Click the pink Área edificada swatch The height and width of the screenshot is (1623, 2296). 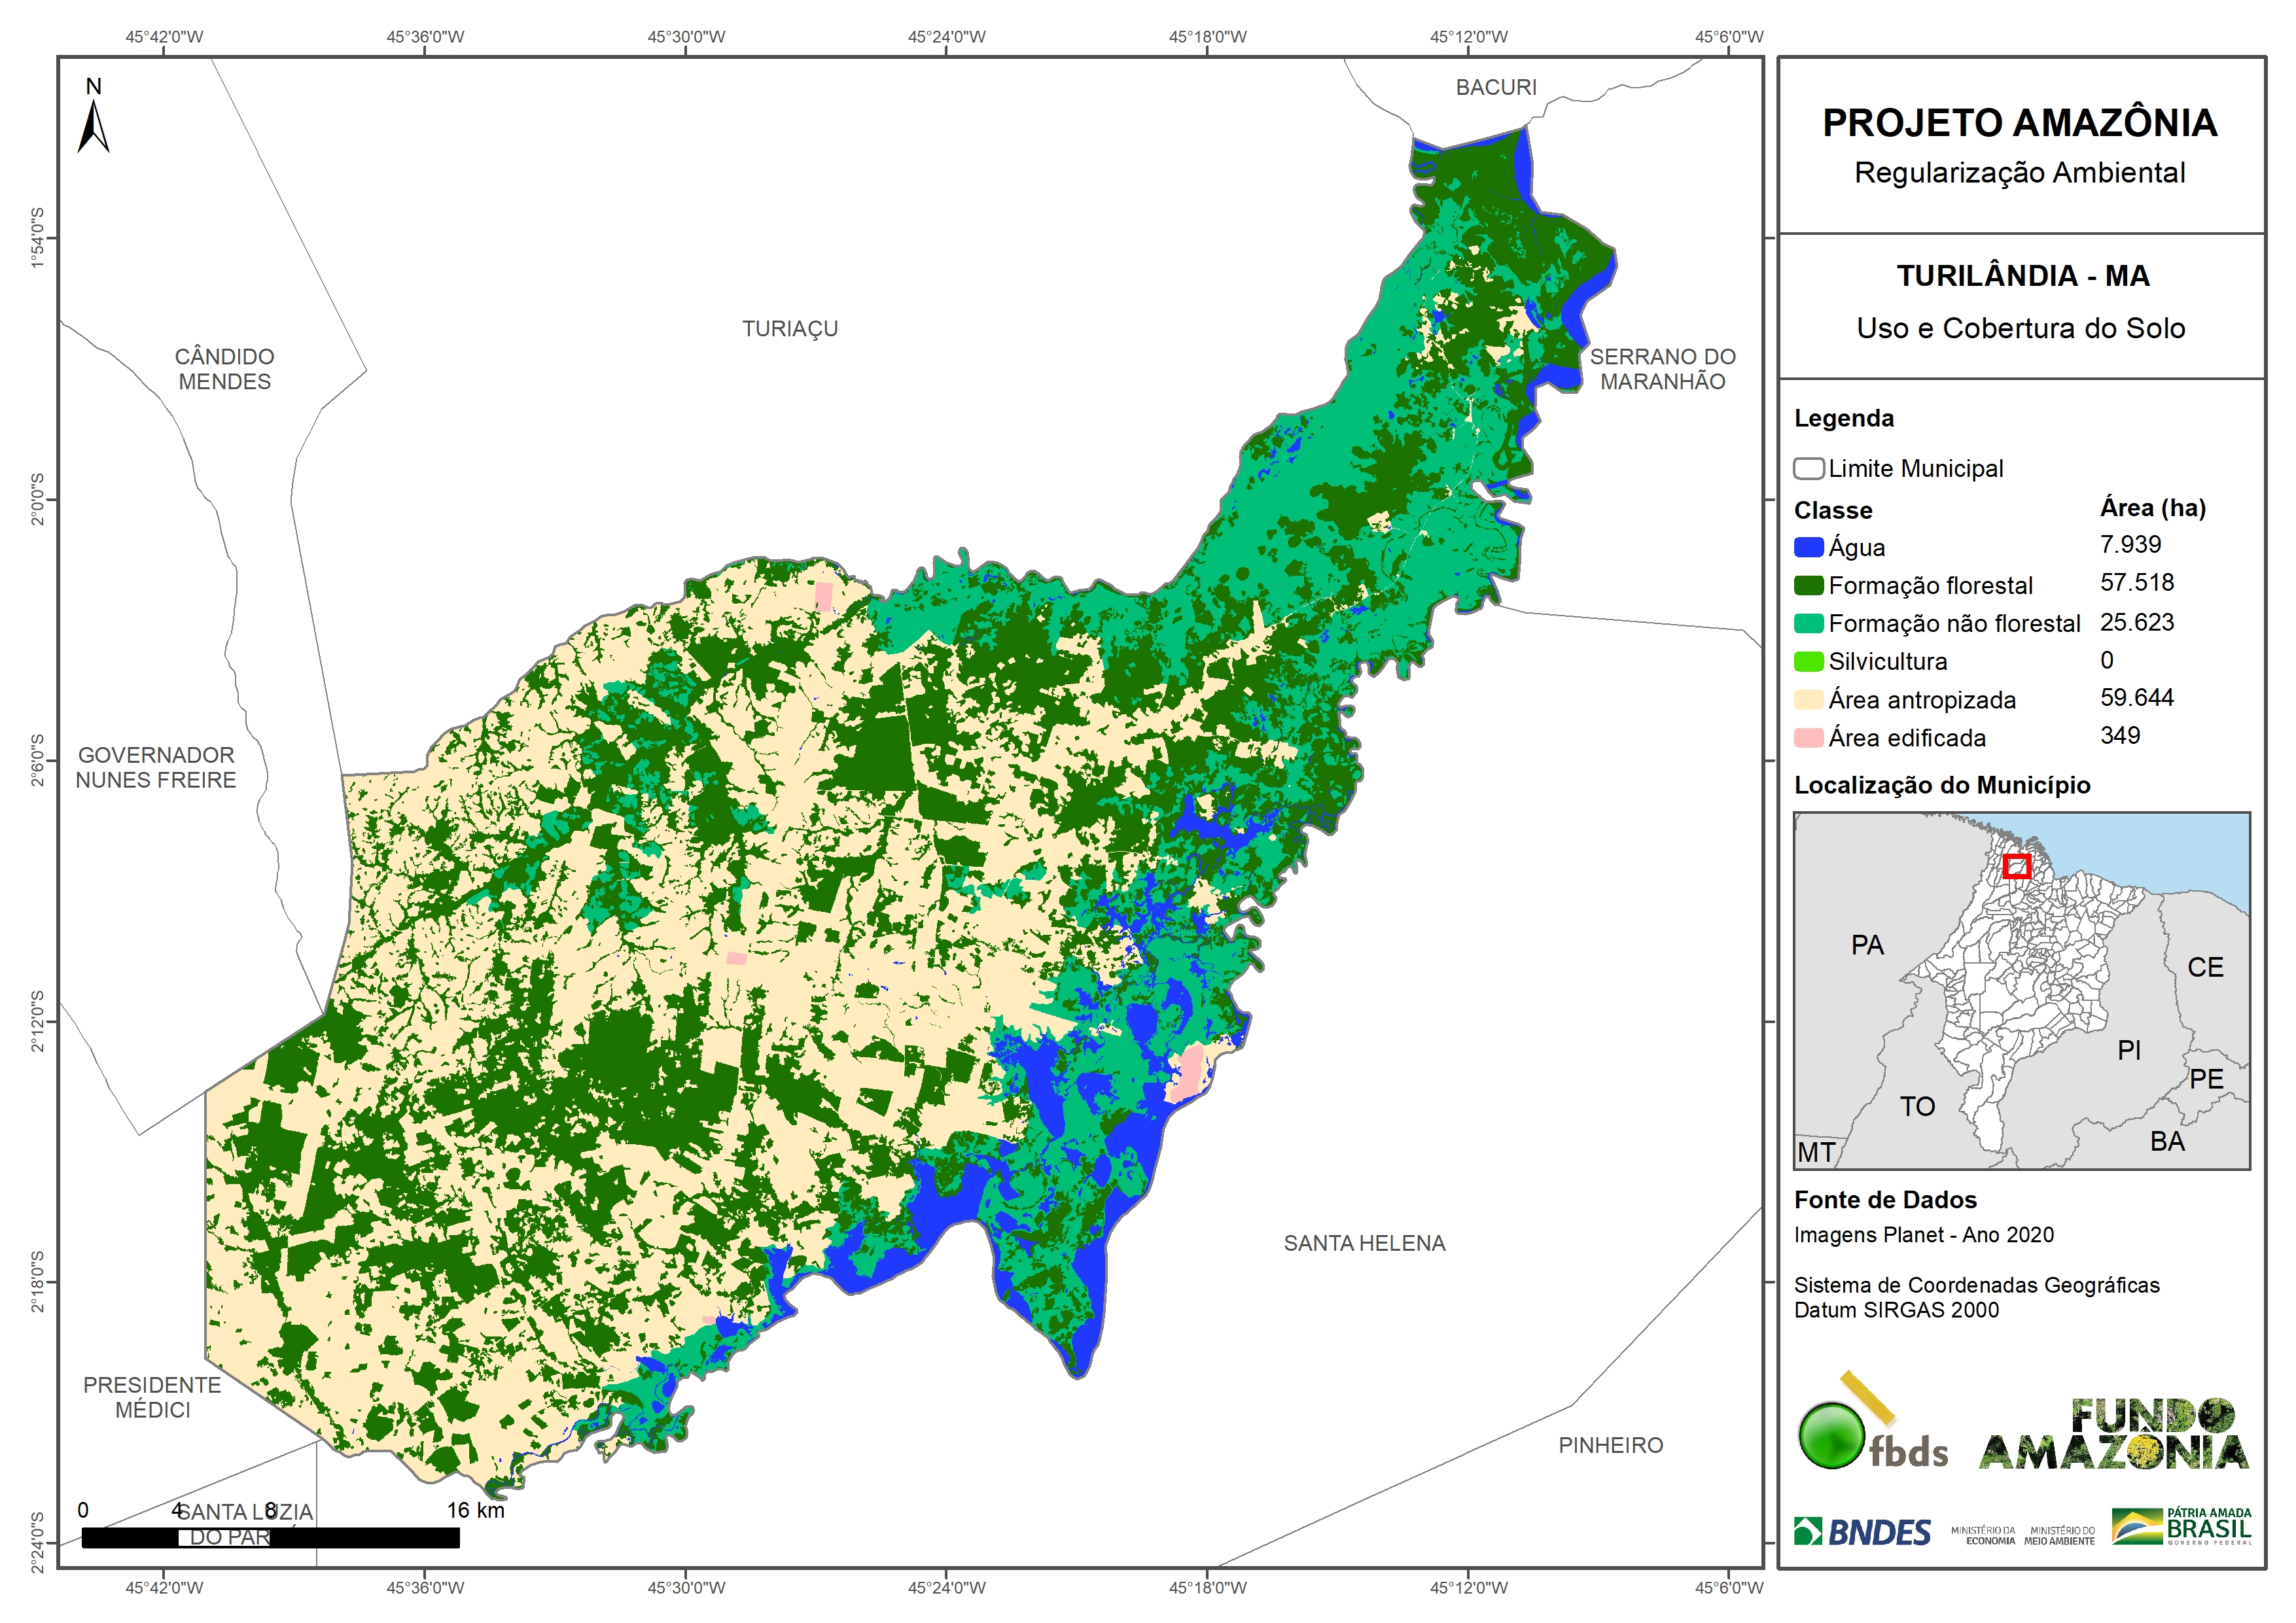[x=1808, y=738]
